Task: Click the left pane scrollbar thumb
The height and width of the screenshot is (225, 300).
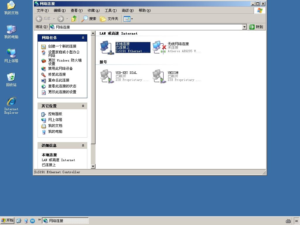Action: 93,90
